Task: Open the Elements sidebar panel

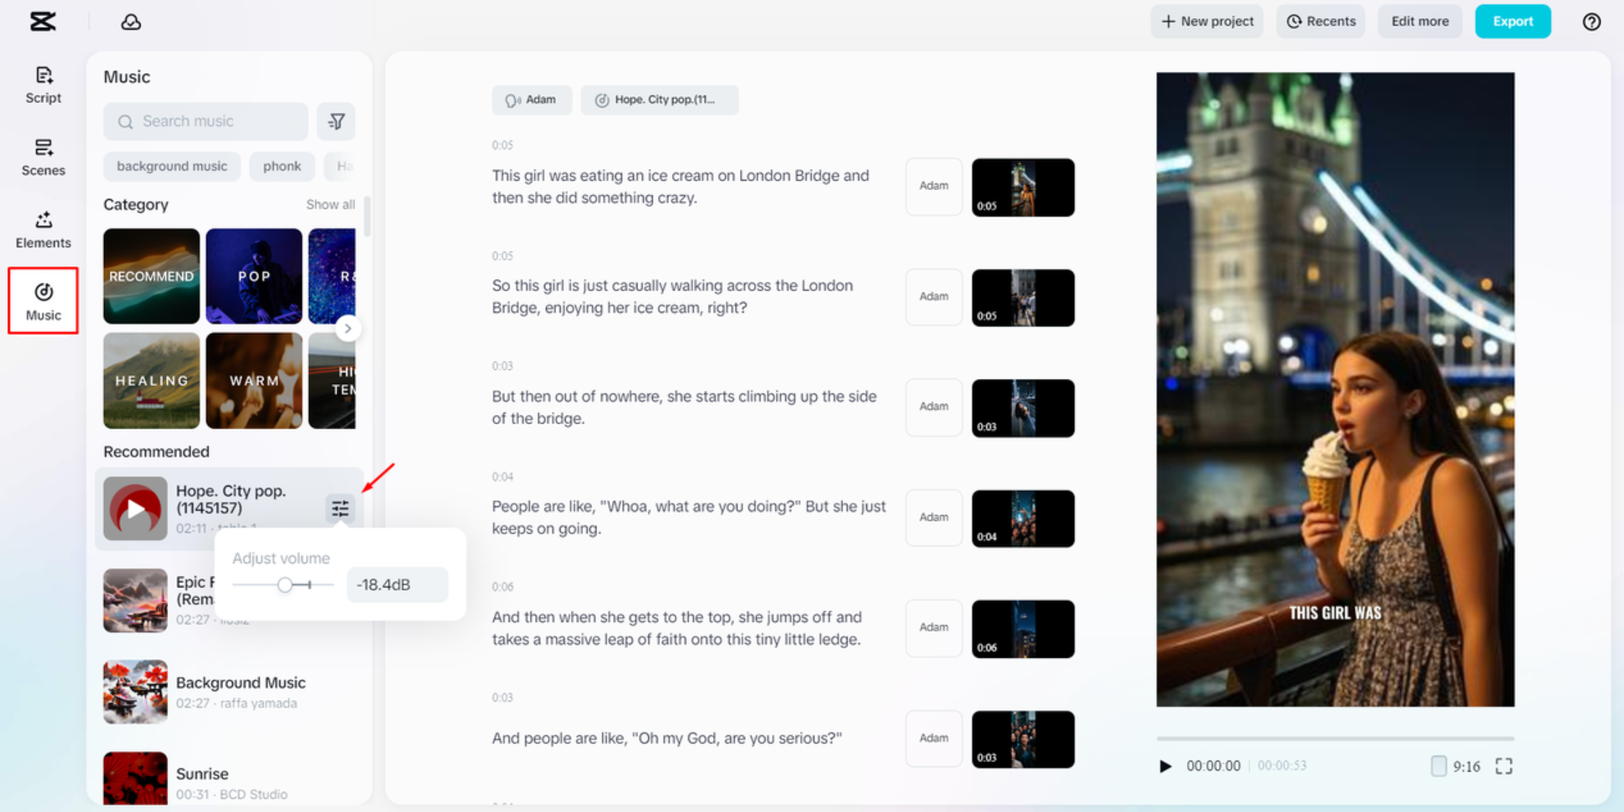Action: coord(43,229)
